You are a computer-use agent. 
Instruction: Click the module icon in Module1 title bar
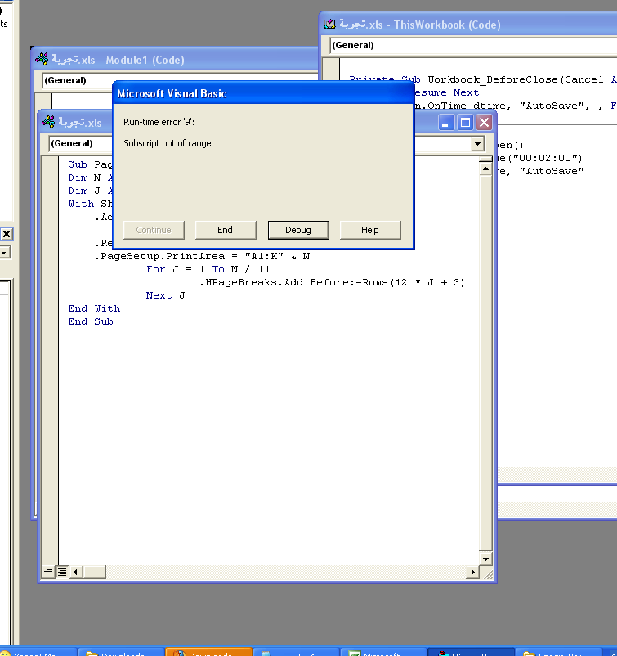pyautogui.click(x=42, y=60)
